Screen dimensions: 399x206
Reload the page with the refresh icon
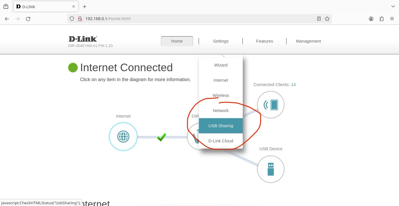tap(28, 19)
